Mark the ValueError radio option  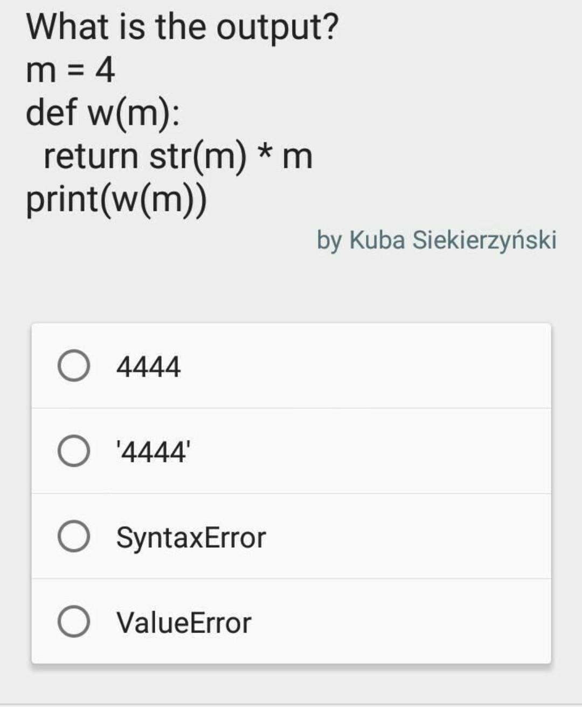point(73,622)
